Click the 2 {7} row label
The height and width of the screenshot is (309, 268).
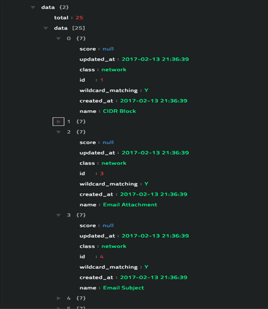76,132
